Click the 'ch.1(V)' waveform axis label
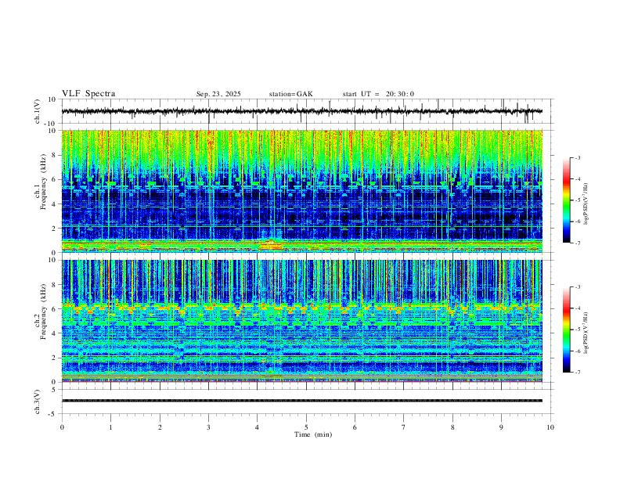 click(38, 111)
